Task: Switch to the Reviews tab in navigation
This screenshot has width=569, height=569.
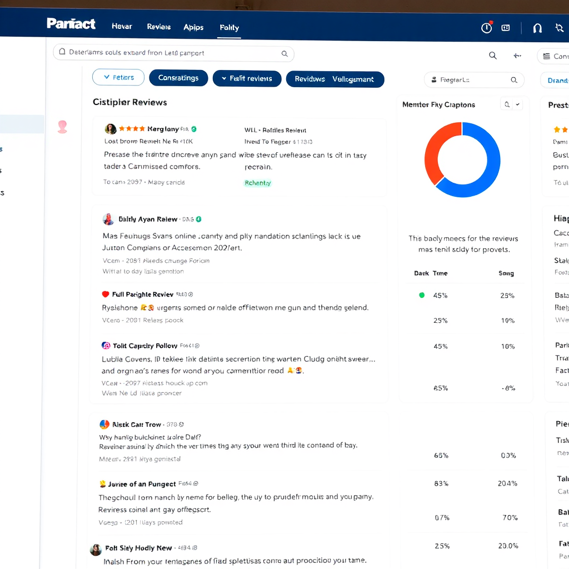Action: [x=159, y=26]
